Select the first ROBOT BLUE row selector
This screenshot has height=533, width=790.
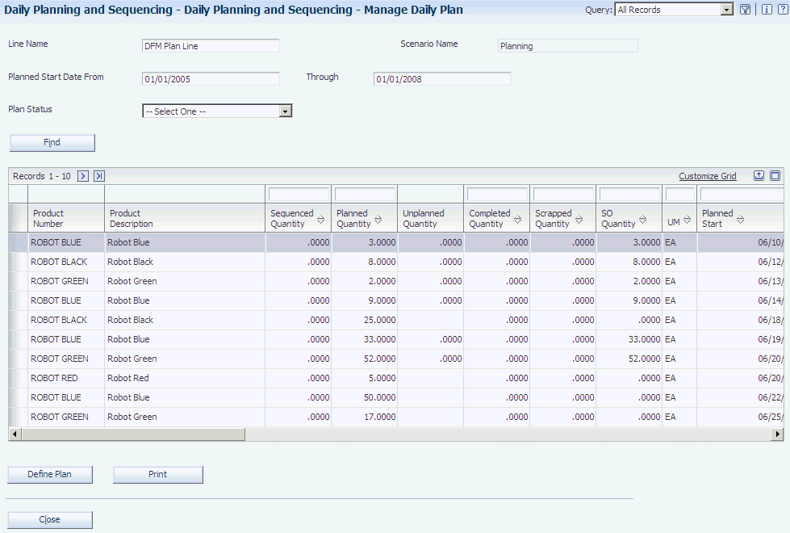coord(18,242)
